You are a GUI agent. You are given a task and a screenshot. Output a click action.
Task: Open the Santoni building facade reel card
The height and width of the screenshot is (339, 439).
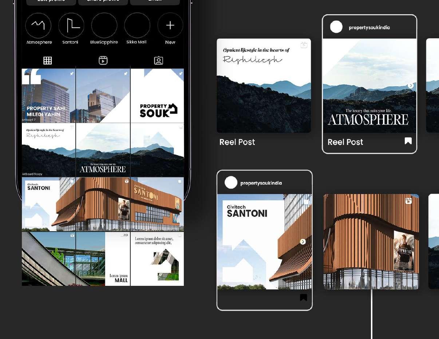tap(371, 242)
